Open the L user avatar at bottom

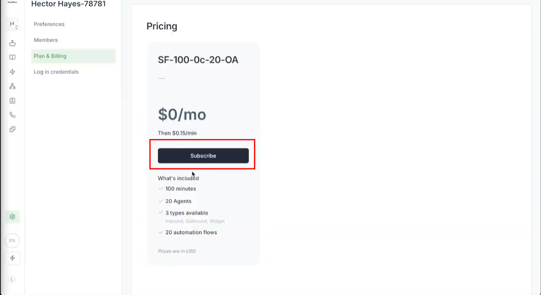[12, 280]
